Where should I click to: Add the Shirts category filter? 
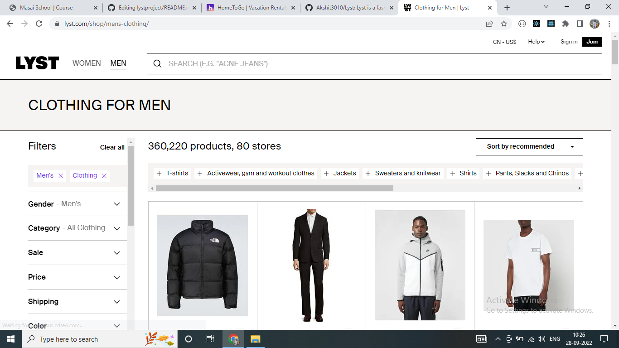point(464,173)
